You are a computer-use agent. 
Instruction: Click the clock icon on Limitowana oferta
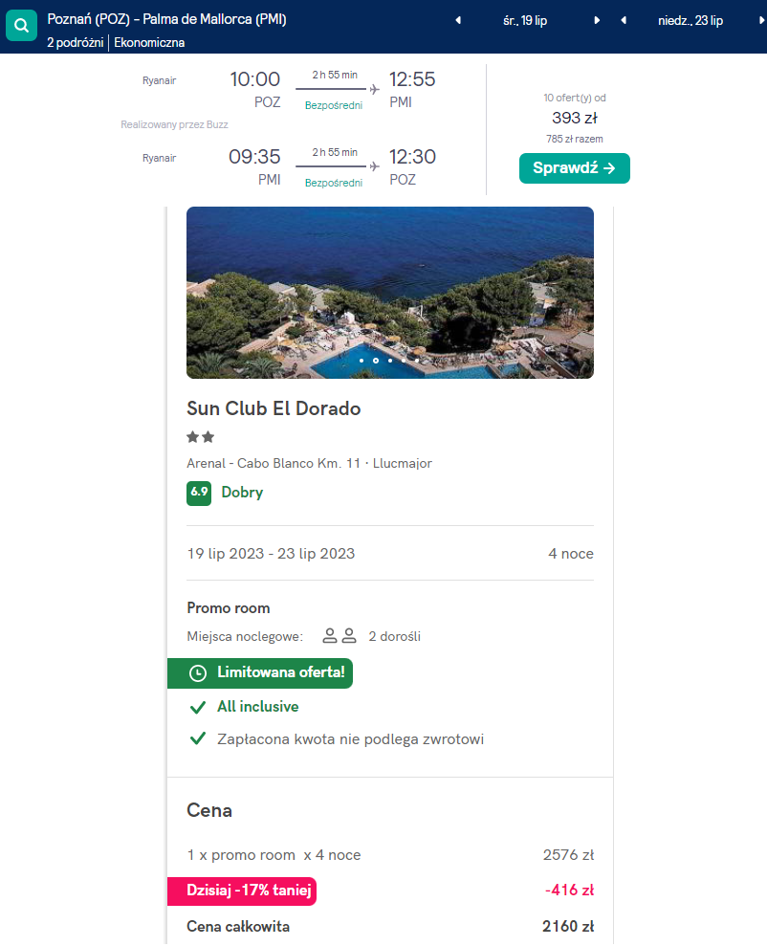point(198,673)
